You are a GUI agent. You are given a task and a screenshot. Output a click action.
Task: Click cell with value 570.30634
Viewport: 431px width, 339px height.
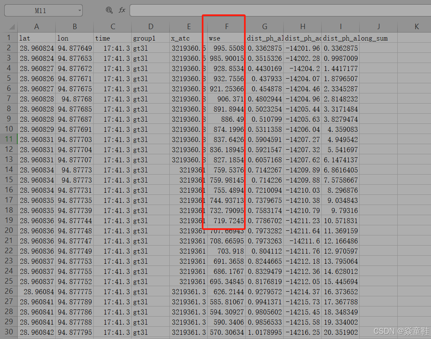pyautogui.click(x=227, y=332)
